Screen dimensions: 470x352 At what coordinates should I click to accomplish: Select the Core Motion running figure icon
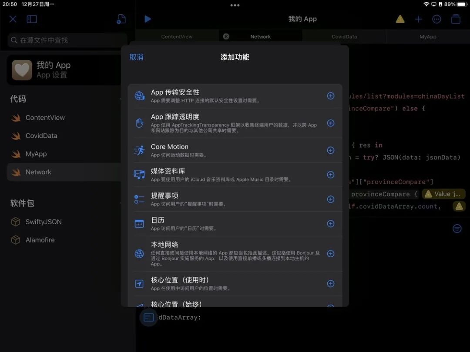139,150
